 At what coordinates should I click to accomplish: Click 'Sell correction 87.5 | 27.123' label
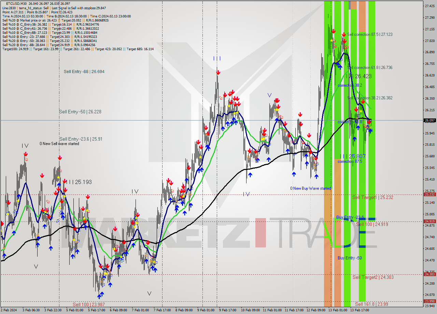(370, 34)
